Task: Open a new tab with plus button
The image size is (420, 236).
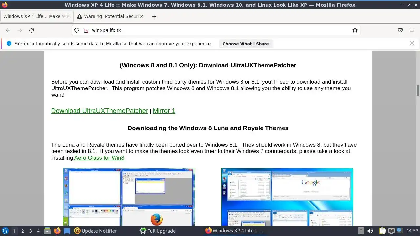Action: click(154, 16)
